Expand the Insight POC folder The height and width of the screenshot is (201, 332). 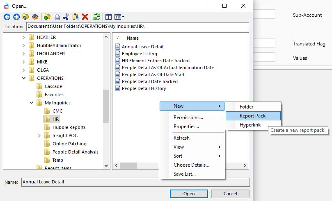pyautogui.click(x=39, y=136)
